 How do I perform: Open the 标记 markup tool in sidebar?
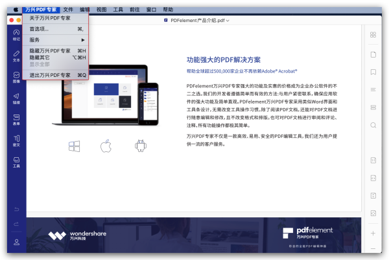coord(16,35)
